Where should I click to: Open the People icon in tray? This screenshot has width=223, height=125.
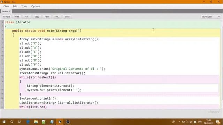click(174, 122)
